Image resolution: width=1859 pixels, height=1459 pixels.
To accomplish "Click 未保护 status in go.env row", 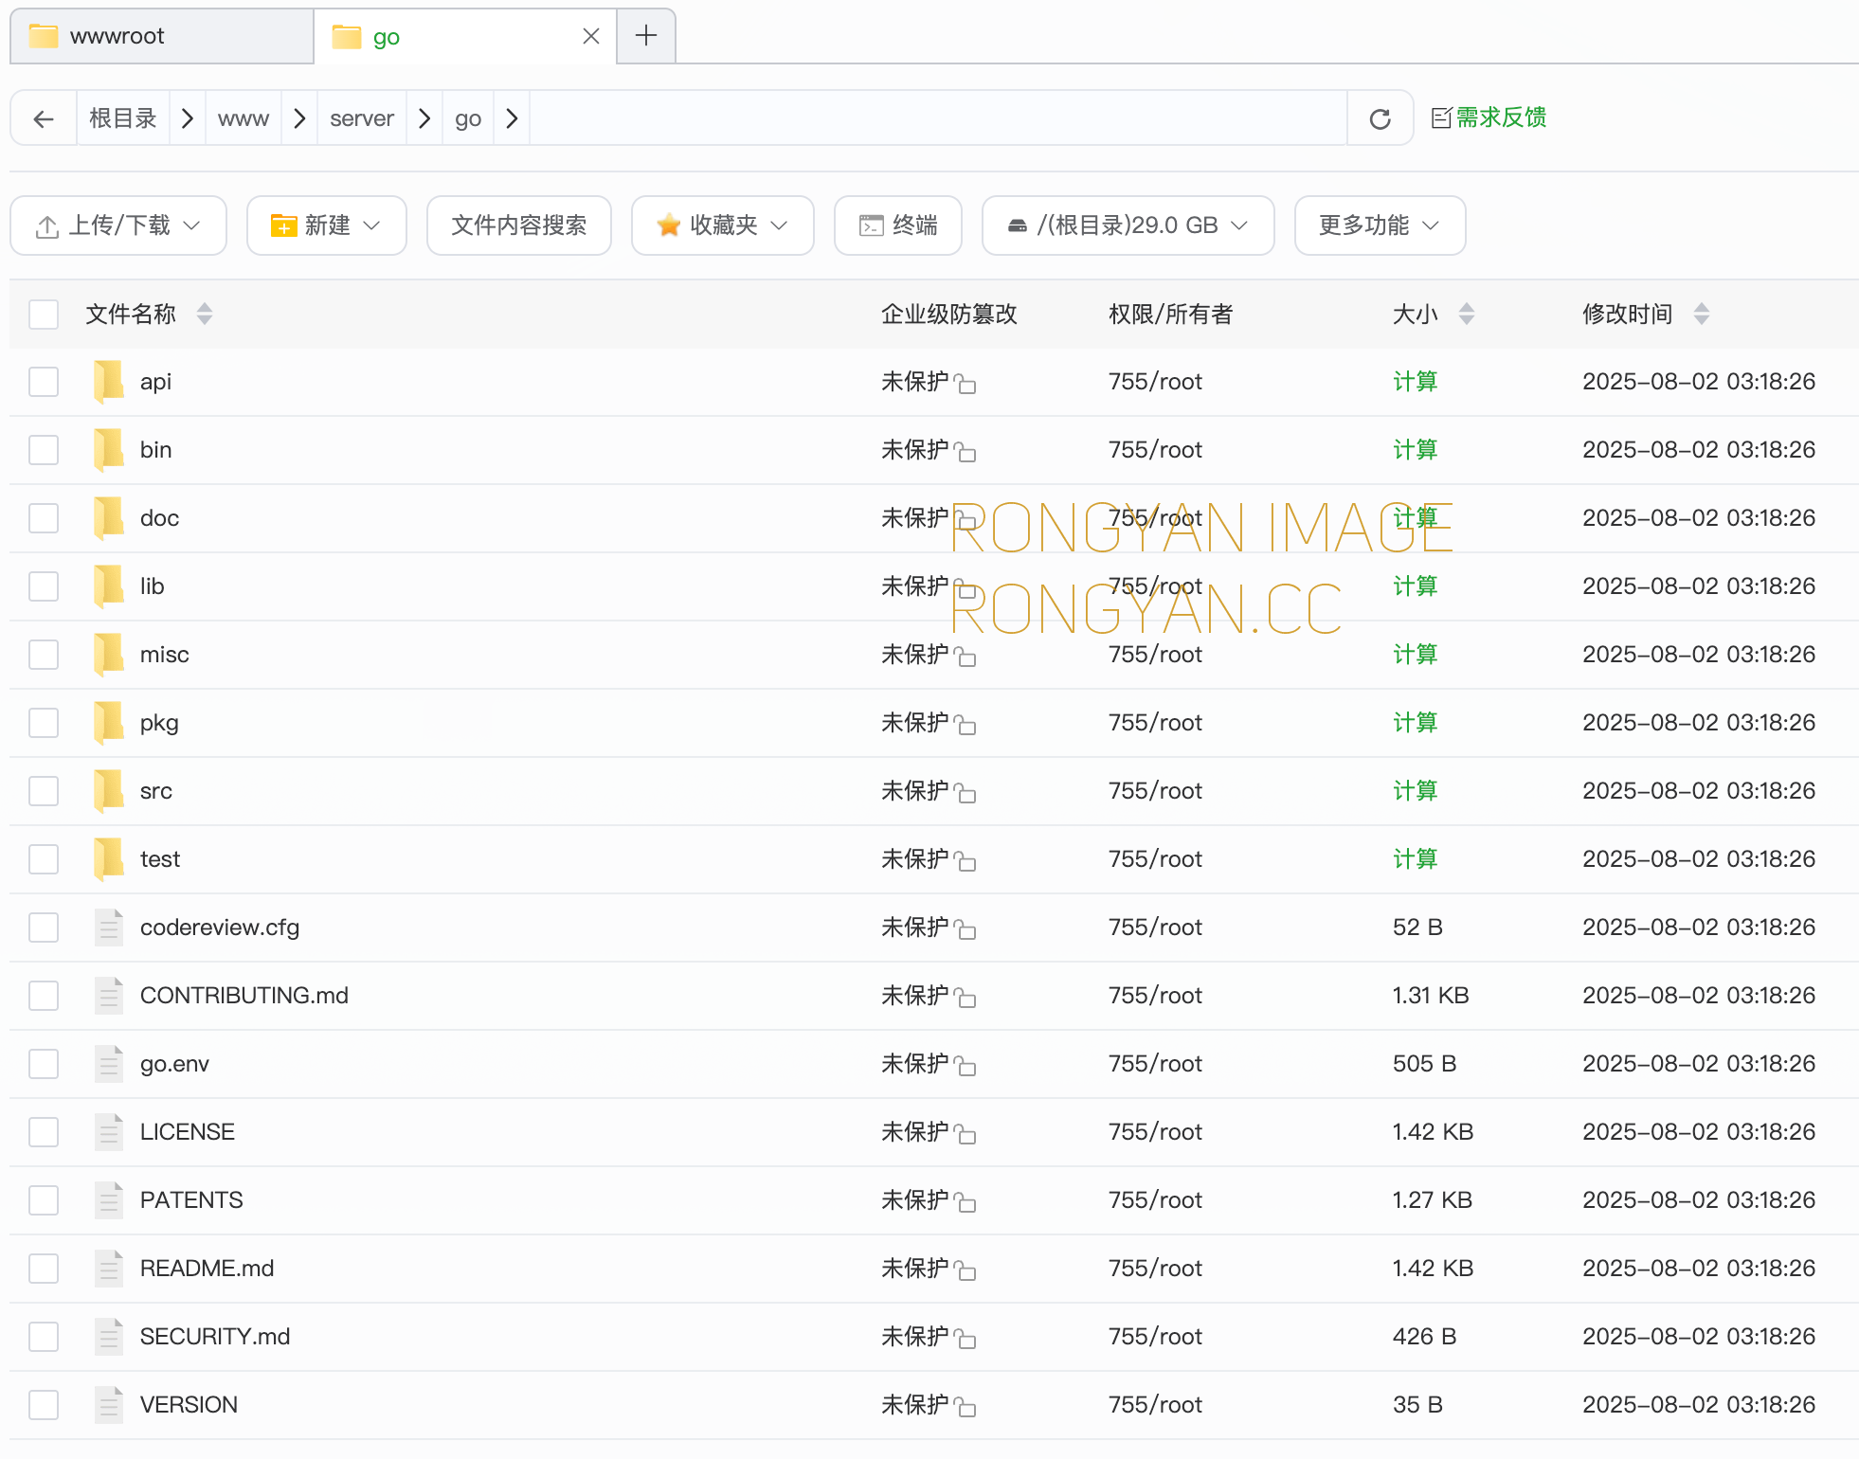I will click(x=914, y=1064).
